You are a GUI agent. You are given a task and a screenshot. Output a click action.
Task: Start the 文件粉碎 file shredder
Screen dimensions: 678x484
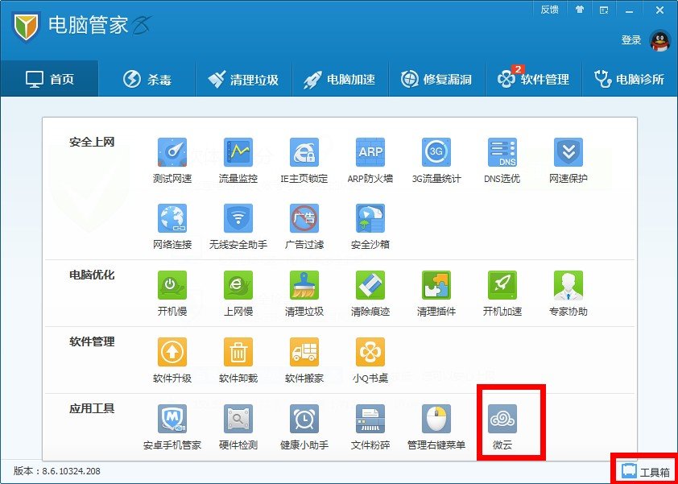point(369,425)
